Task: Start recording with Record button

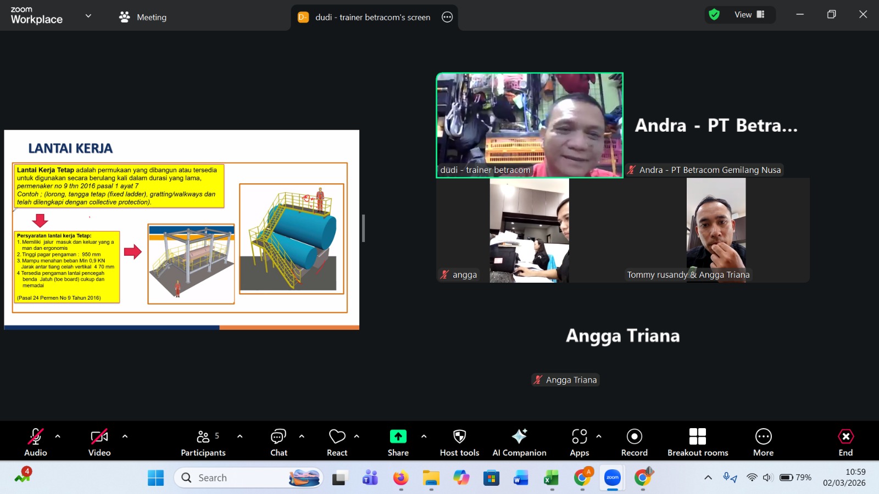Action: (x=634, y=442)
